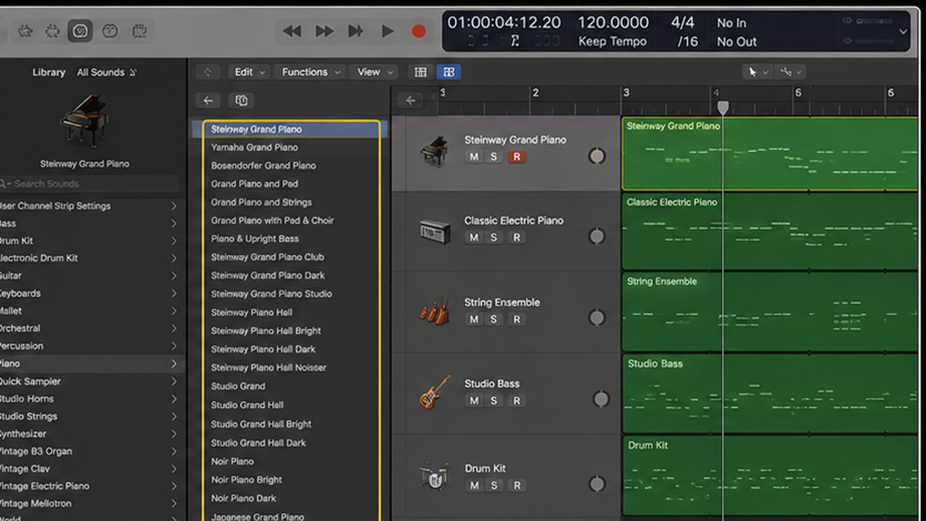This screenshot has height=521, width=926.
Task: Adjust the Steinway Grand Piano volume knob
Action: pos(597,156)
